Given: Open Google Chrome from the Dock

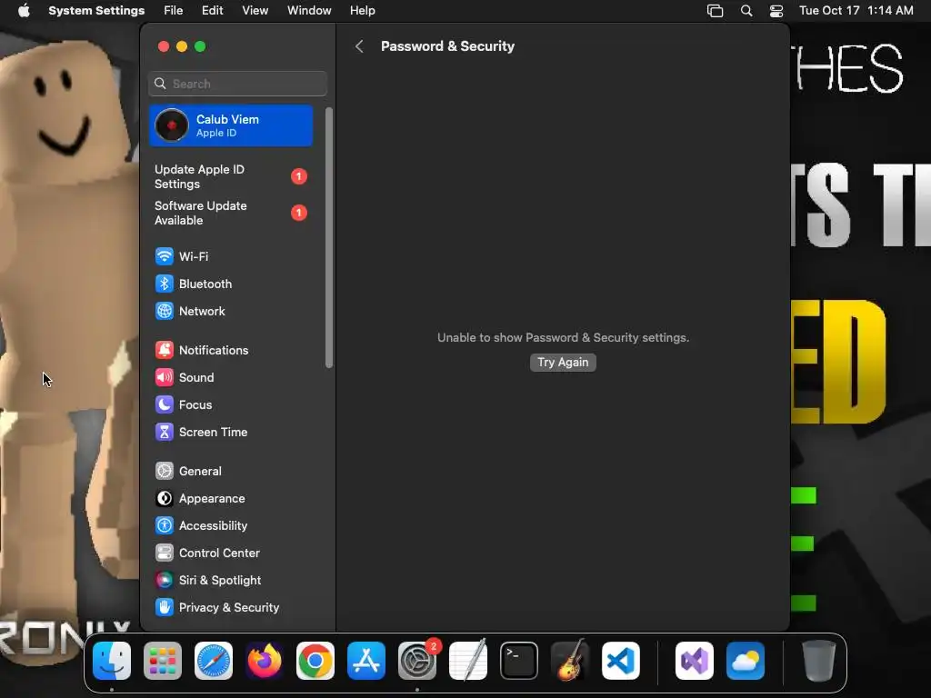Looking at the screenshot, I should point(315,661).
